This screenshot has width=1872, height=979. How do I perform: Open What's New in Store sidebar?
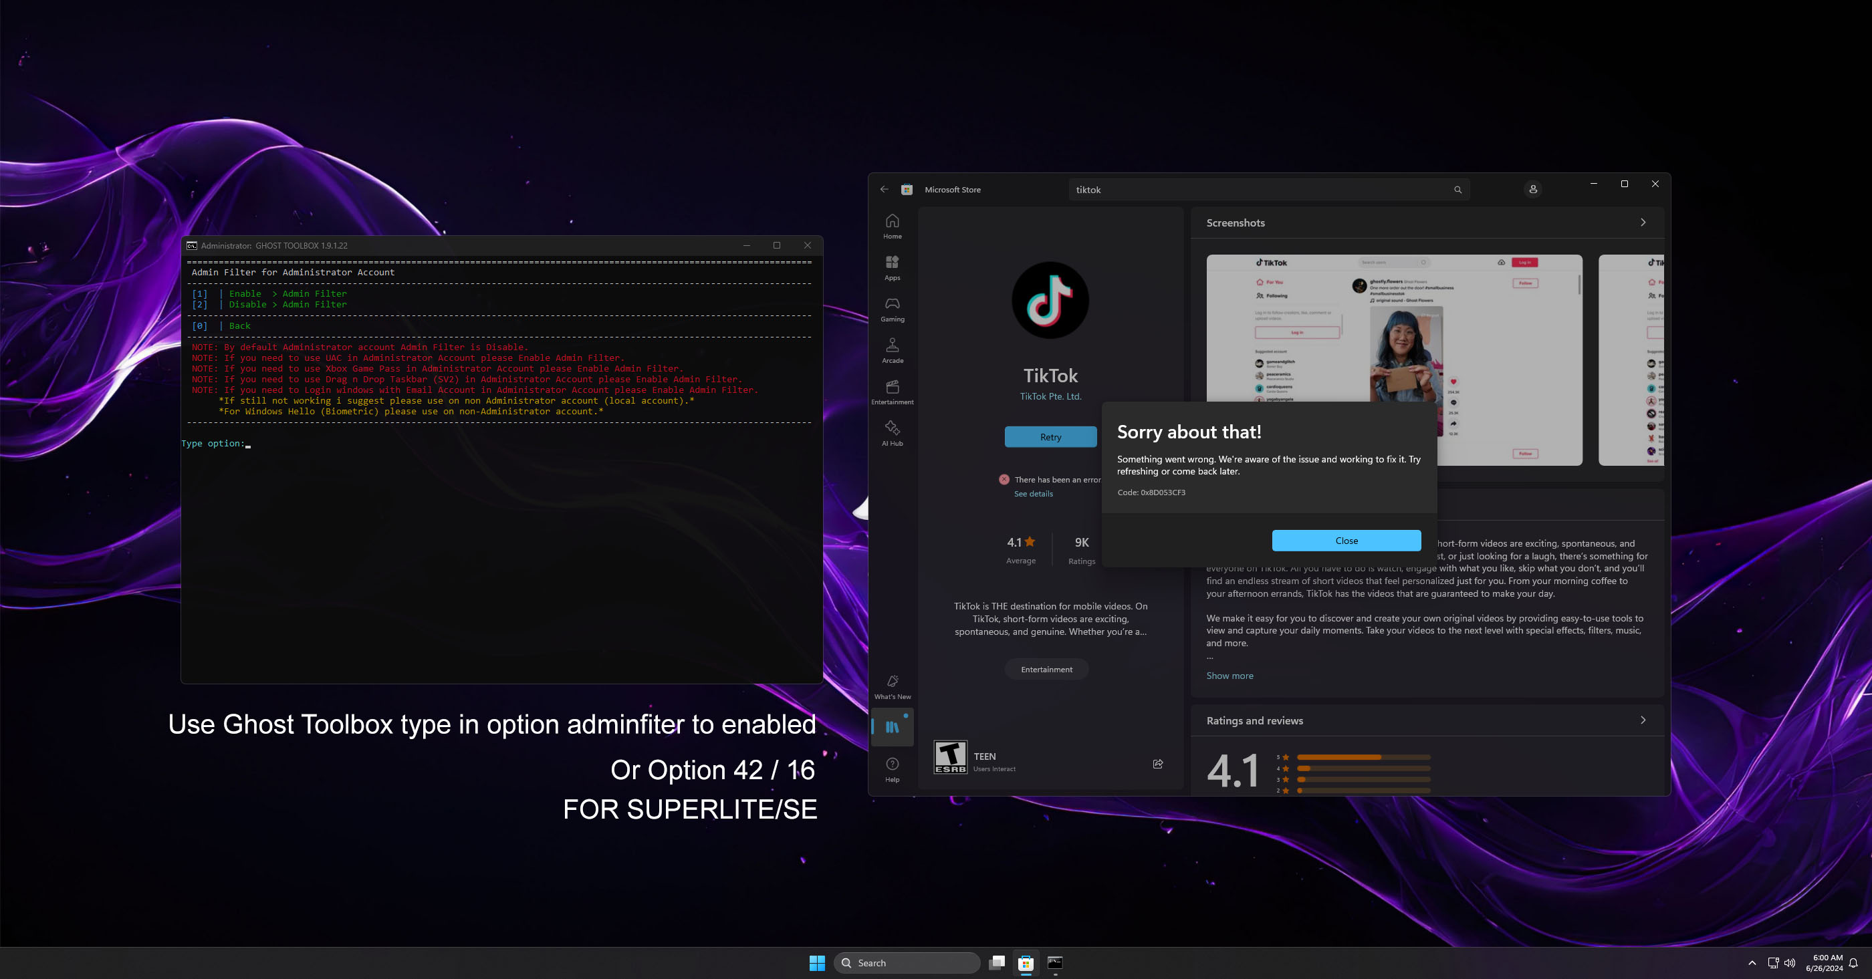tap(893, 687)
